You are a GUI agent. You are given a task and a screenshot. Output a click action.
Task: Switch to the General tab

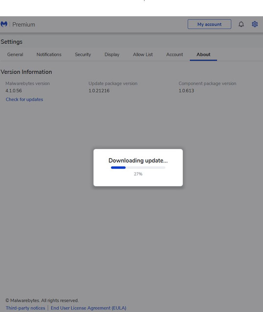[x=15, y=55]
